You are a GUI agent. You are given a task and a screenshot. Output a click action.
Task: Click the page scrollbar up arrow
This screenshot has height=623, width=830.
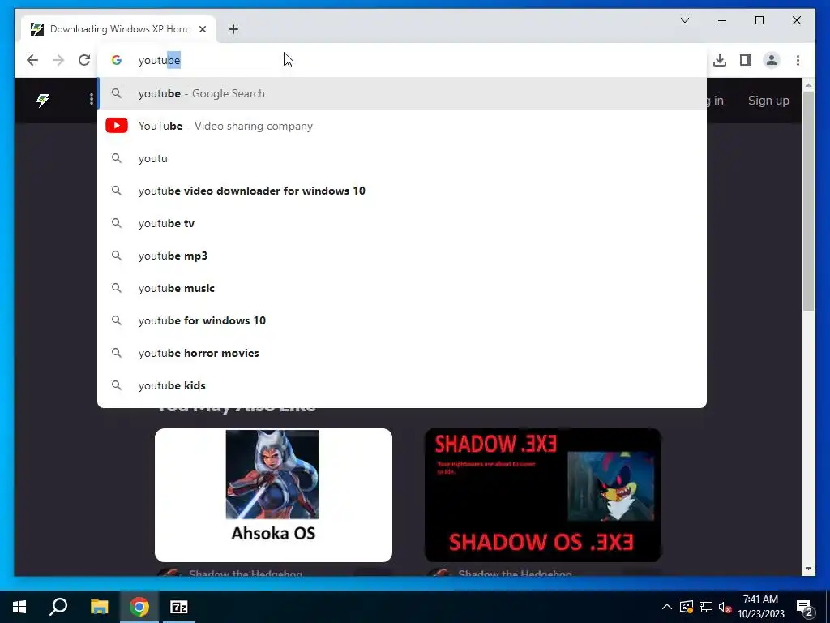coord(808,85)
